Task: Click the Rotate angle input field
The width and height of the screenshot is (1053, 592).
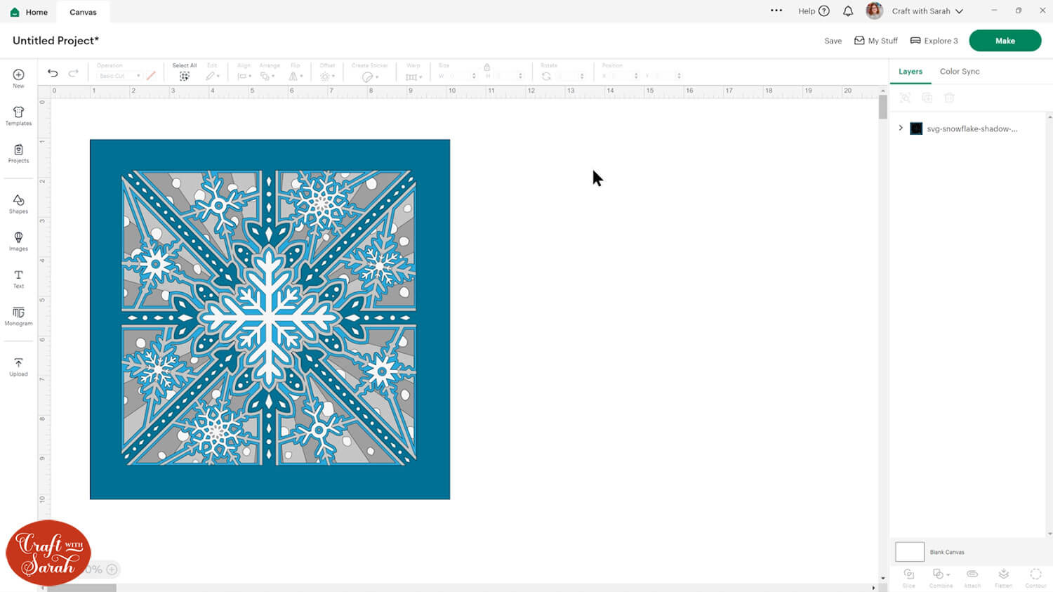Action: [x=570, y=76]
